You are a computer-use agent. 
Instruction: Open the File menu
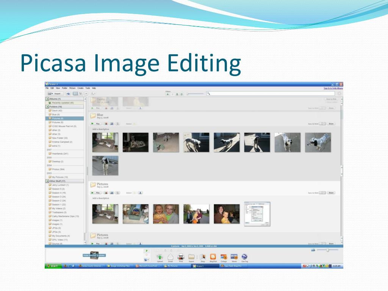coord(47,88)
